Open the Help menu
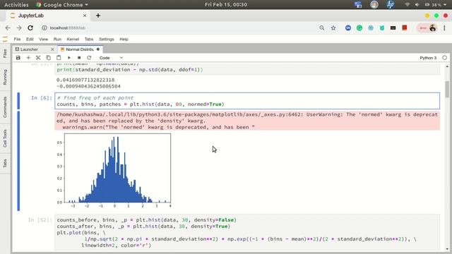The height and width of the screenshot is (254, 452). pos(124,40)
